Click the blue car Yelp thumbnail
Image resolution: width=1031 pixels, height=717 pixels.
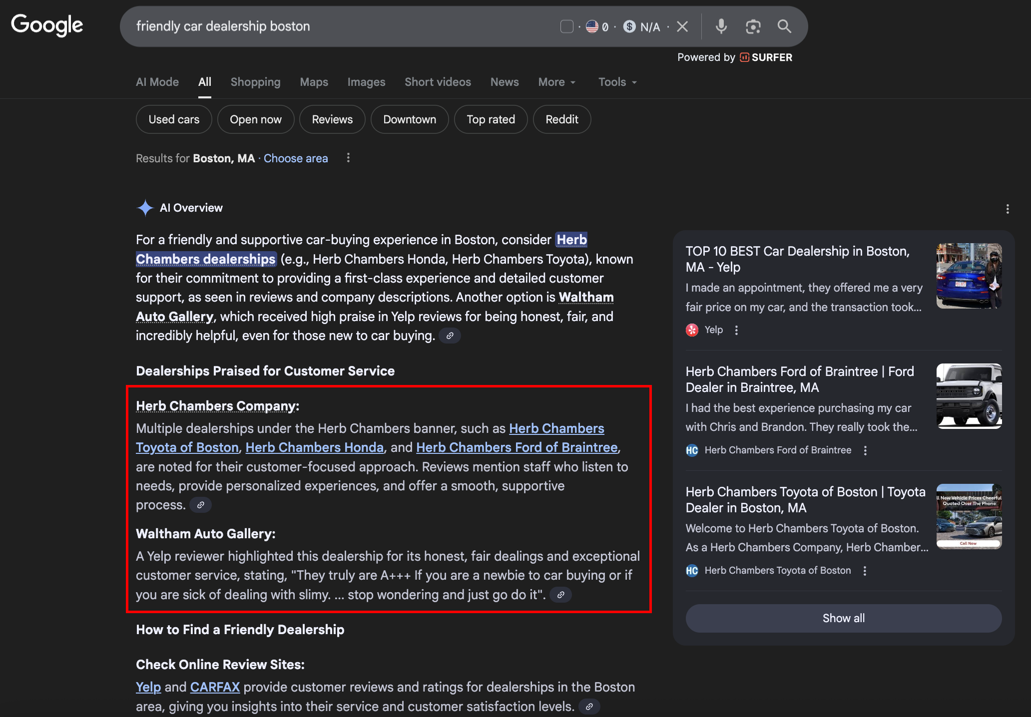click(969, 276)
